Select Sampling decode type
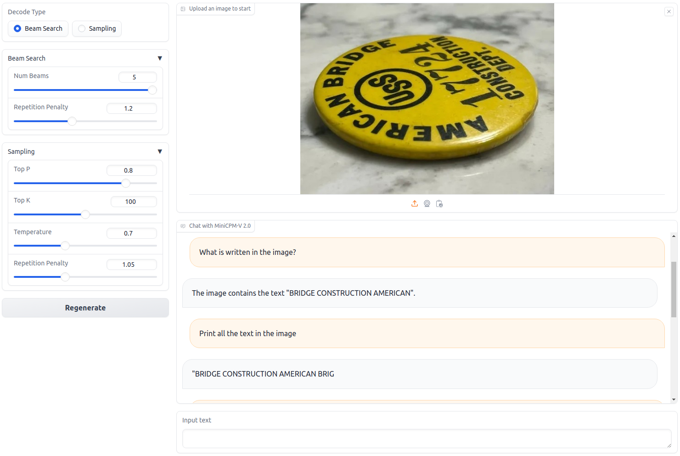This screenshot has height=456, width=680. click(x=97, y=28)
